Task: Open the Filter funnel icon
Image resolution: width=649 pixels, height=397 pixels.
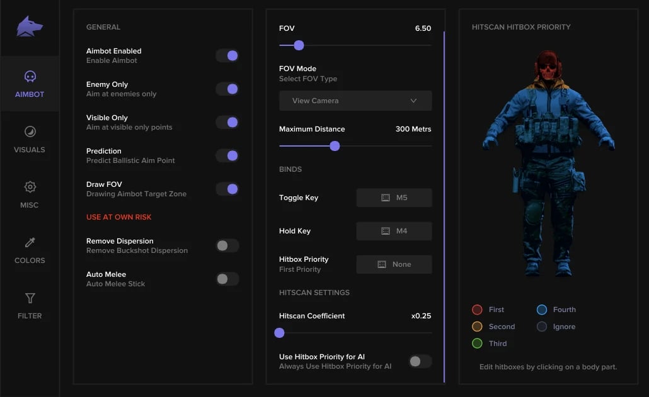Action: [x=30, y=298]
